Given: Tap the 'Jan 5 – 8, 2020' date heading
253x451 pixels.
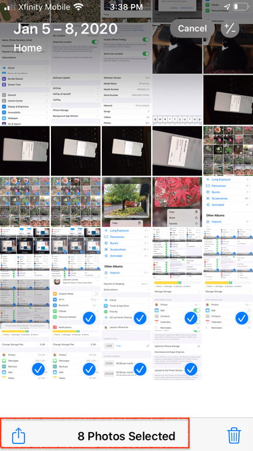Looking at the screenshot, I should [x=66, y=29].
